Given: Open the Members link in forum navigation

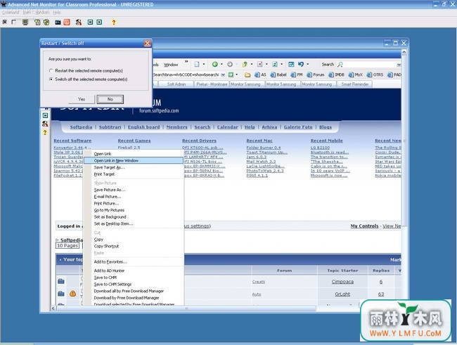Looking at the screenshot, I should coord(177,127).
